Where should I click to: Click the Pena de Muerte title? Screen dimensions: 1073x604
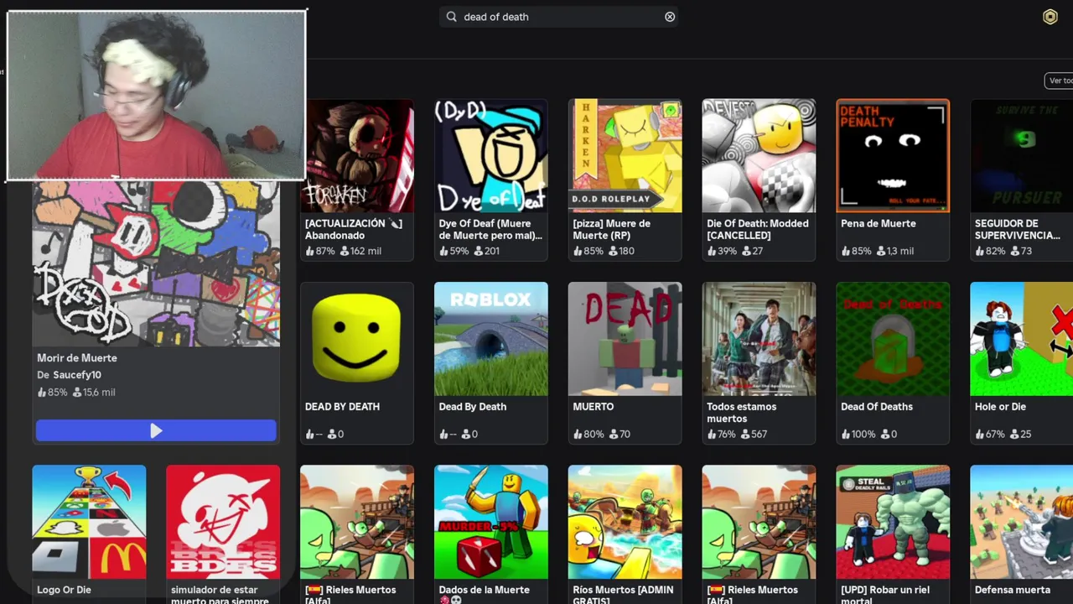click(x=879, y=224)
